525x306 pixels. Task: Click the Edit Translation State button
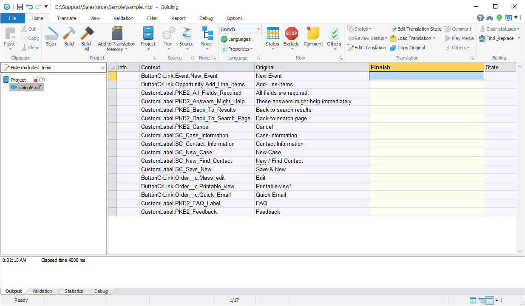[416, 29]
